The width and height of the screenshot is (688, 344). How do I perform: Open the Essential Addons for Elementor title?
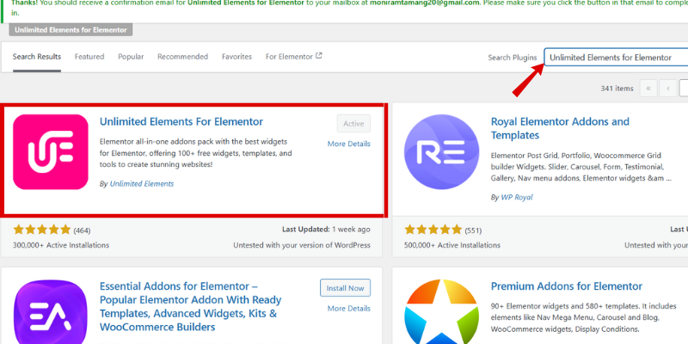[190, 307]
